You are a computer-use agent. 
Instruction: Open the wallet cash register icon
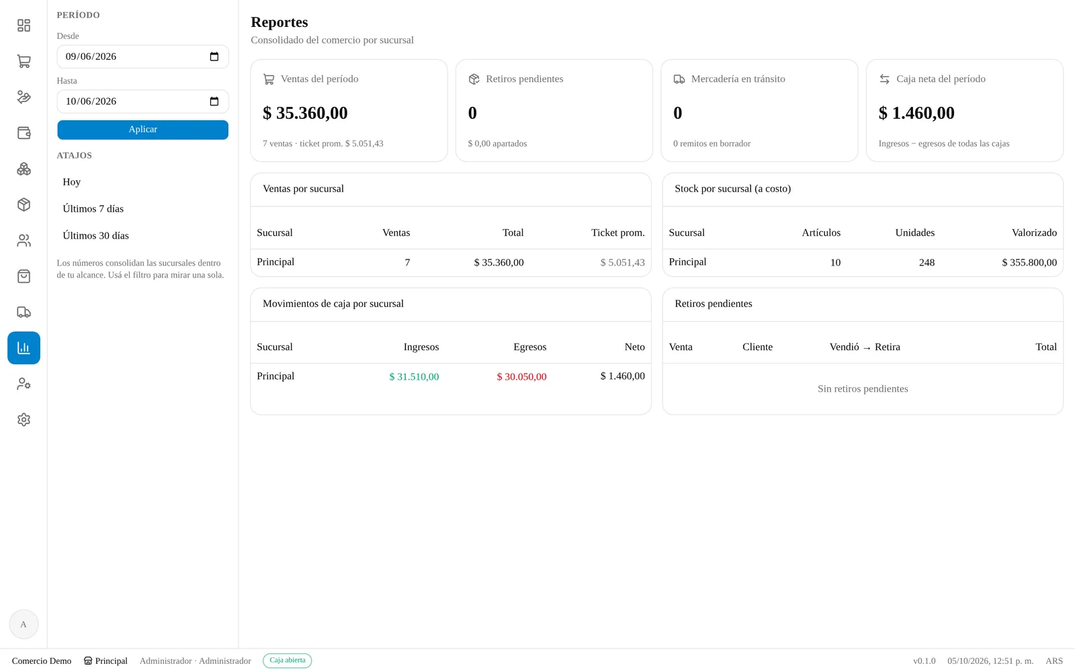click(x=24, y=133)
